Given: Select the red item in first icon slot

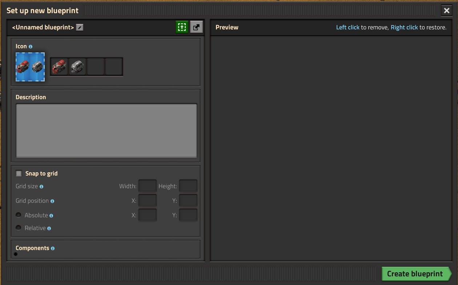Looking at the screenshot, I should [59, 67].
